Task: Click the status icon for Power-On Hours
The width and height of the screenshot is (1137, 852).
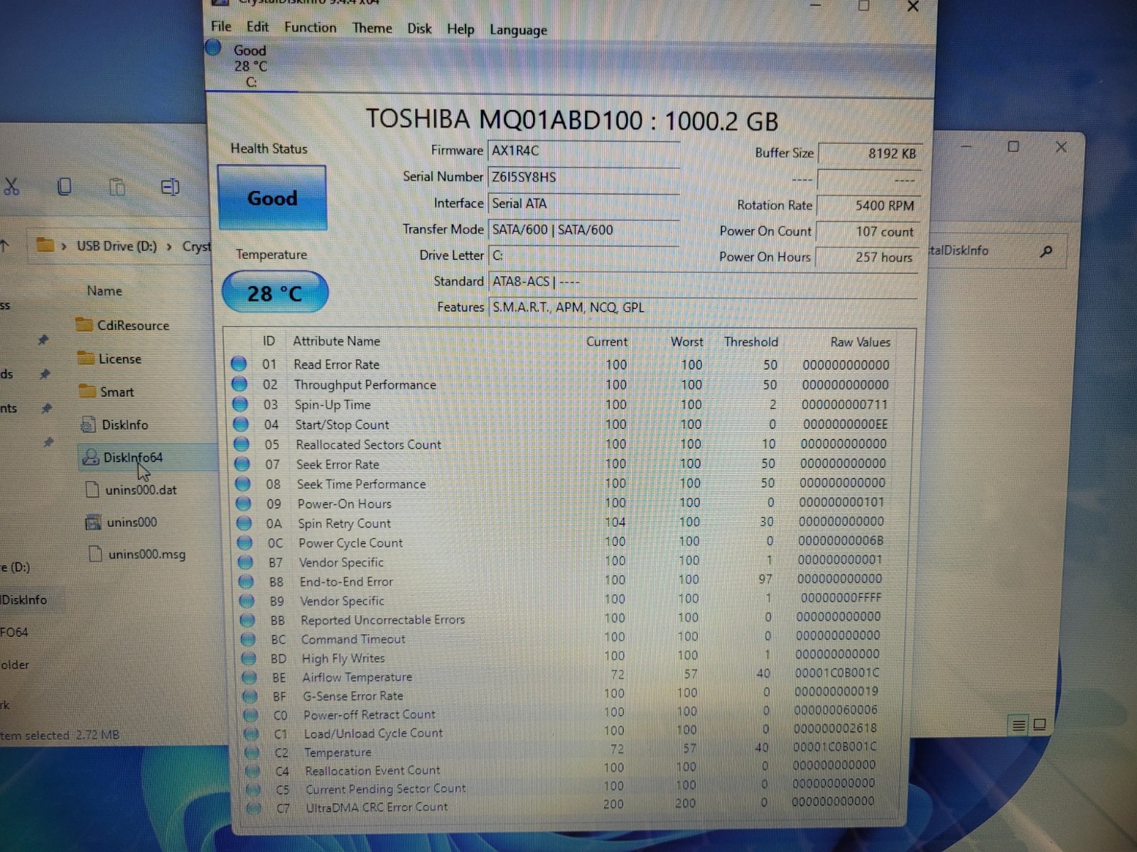Action: tap(244, 503)
